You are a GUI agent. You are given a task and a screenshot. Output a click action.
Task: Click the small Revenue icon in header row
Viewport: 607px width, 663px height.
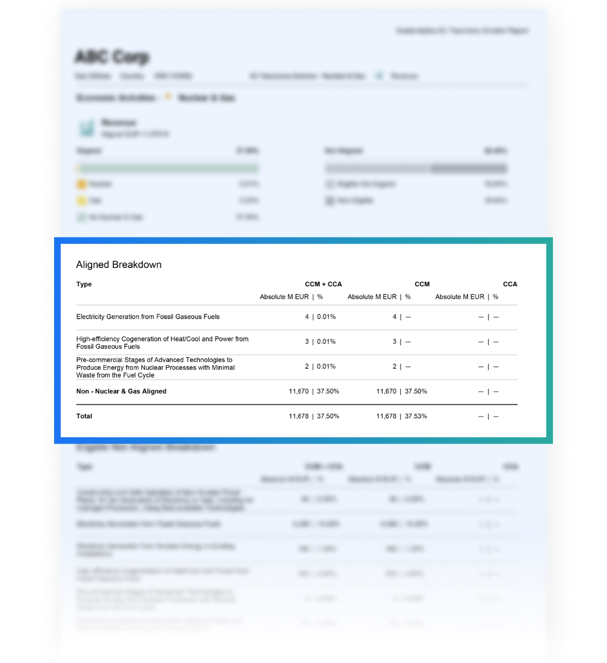[380, 76]
